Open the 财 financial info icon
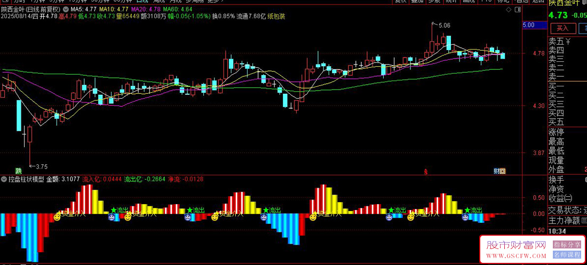587x265 pixels. pos(496,171)
